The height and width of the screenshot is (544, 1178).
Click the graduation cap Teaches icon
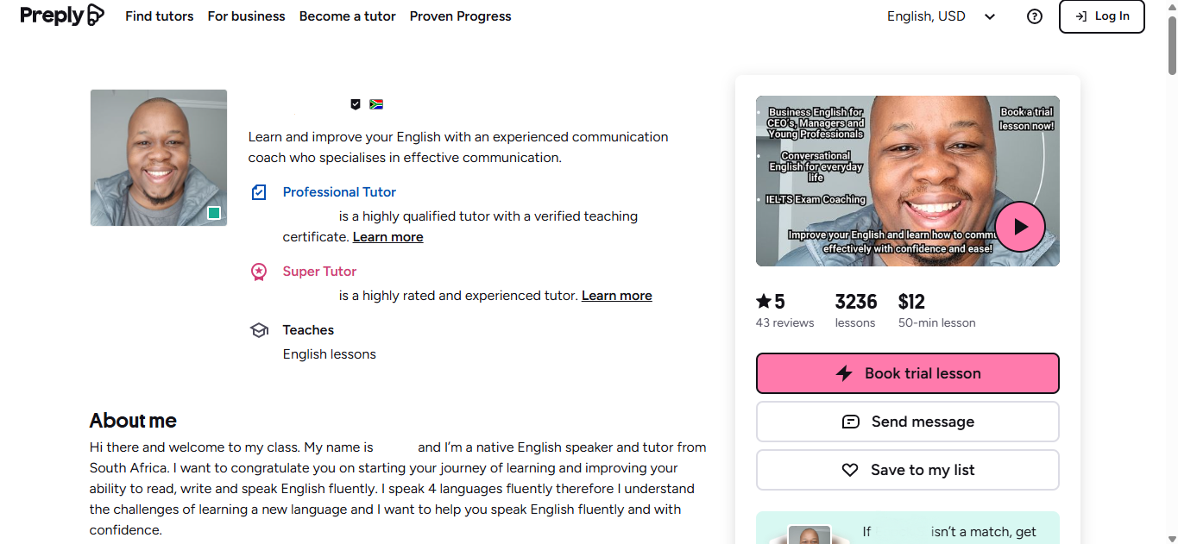pos(259,329)
